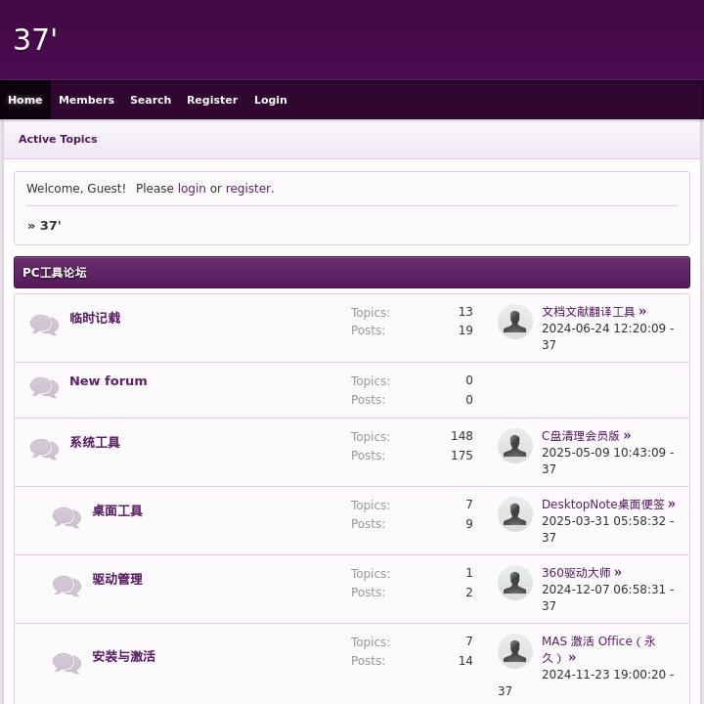Switch to the Active Topics tab
Viewport: 704px width, 704px height.
click(58, 139)
